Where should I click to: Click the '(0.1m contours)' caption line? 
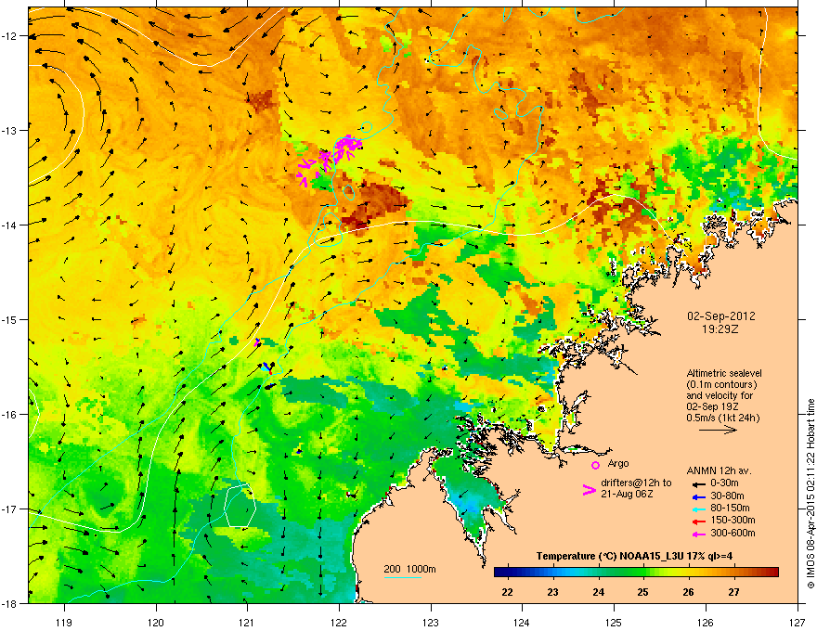tap(721, 385)
